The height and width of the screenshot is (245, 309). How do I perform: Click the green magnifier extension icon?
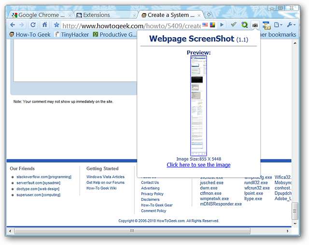coord(245,25)
